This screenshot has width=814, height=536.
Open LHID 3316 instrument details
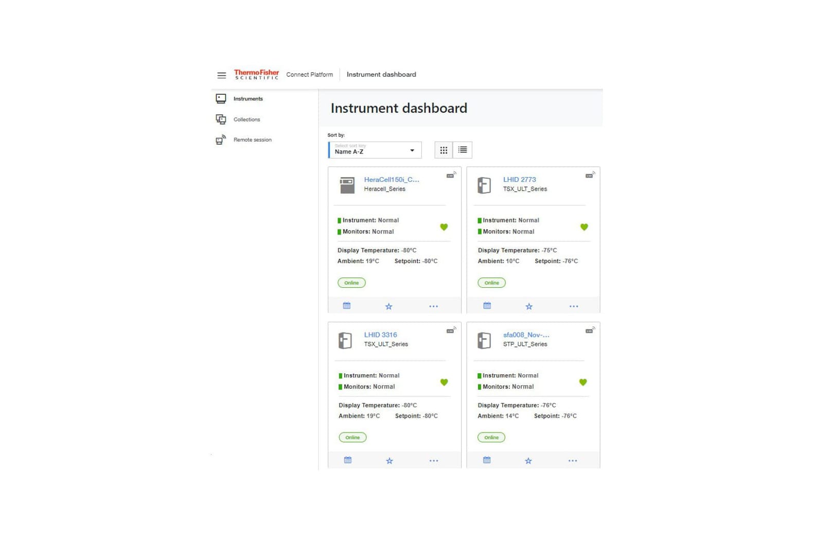click(380, 335)
